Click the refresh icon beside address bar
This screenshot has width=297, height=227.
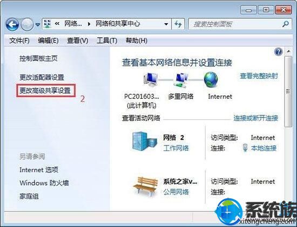(178, 24)
